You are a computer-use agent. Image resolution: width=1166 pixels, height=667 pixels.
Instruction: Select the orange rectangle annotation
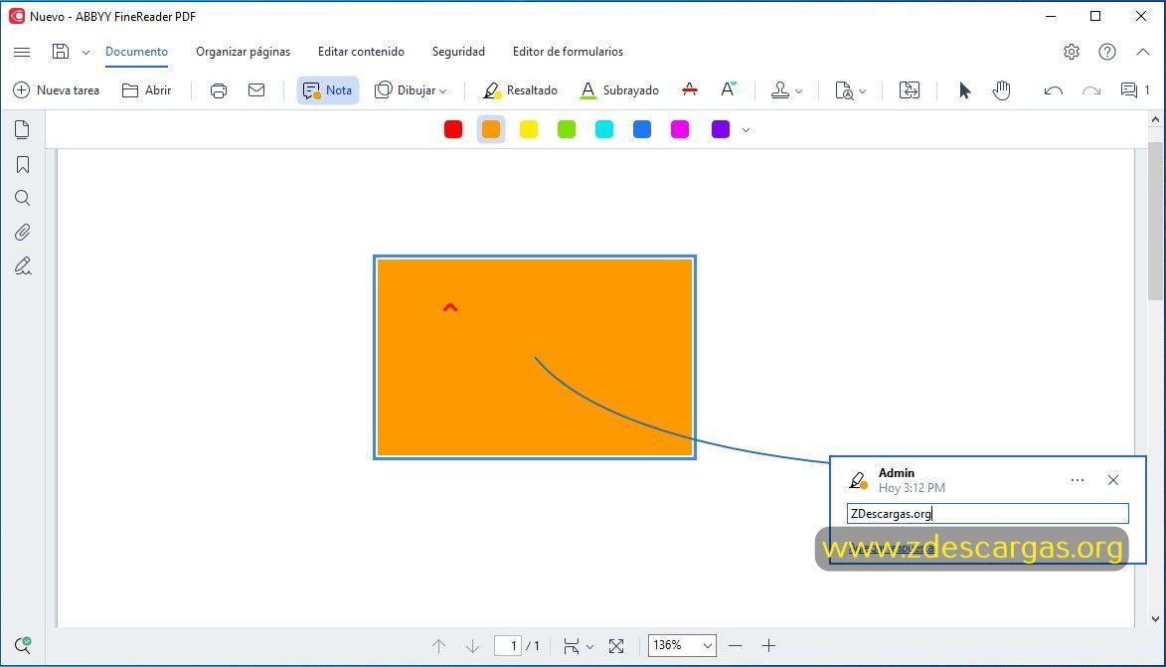535,357
